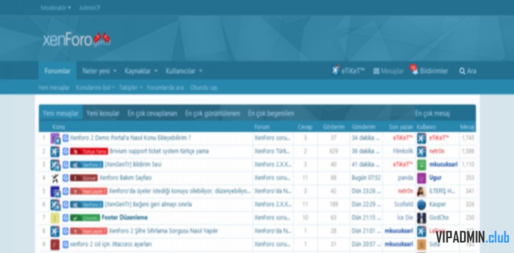This screenshot has width=514, height=253.
Task: Switch to Yeni mesajlar widget tab
Action: pyautogui.click(x=60, y=113)
